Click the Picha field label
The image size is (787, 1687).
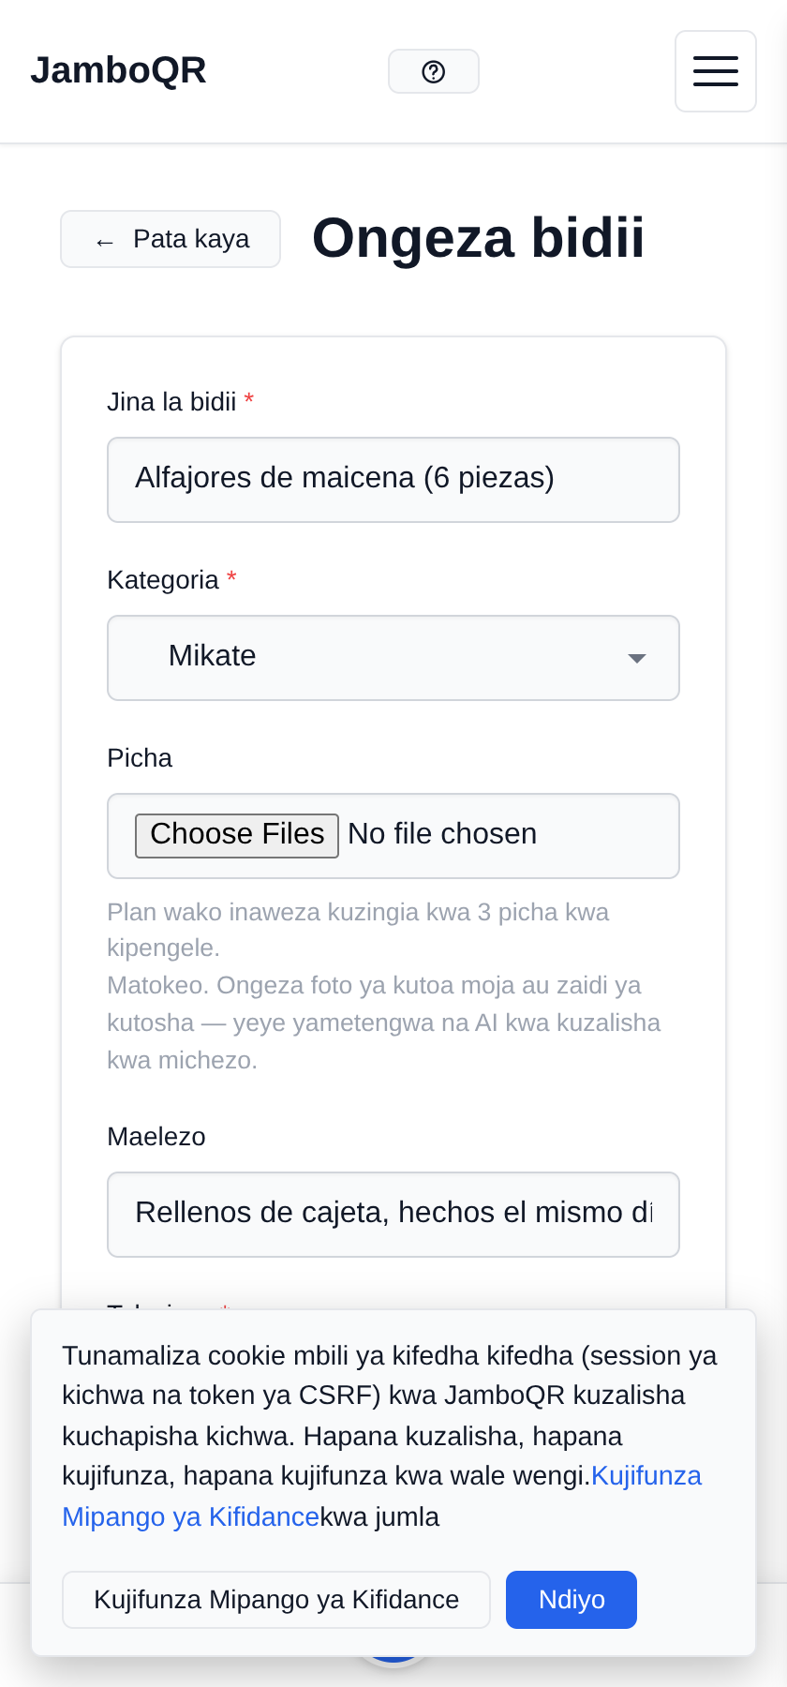pyautogui.click(x=140, y=758)
